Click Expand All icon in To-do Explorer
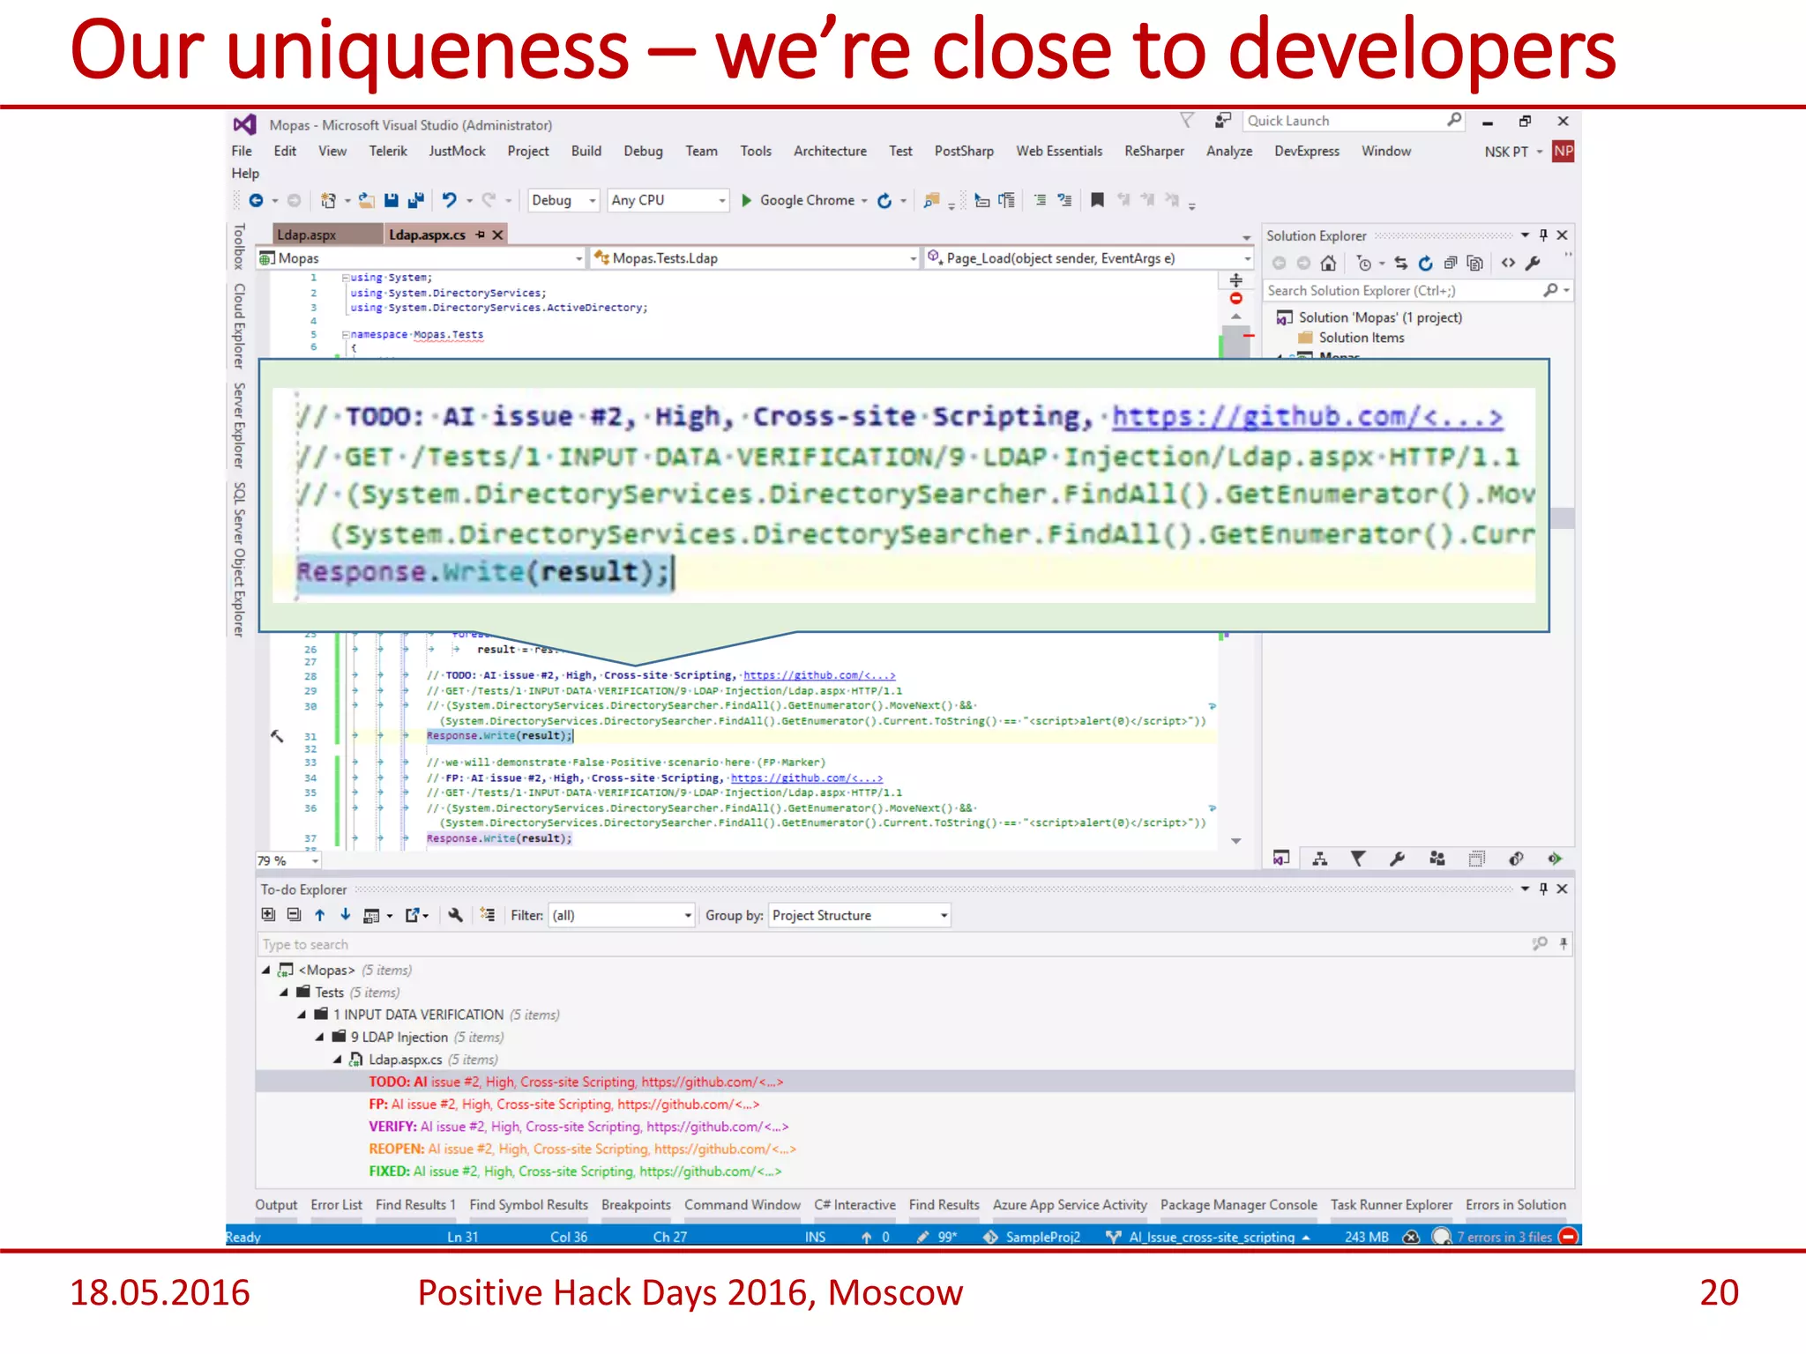The height and width of the screenshot is (1354, 1806). click(269, 915)
